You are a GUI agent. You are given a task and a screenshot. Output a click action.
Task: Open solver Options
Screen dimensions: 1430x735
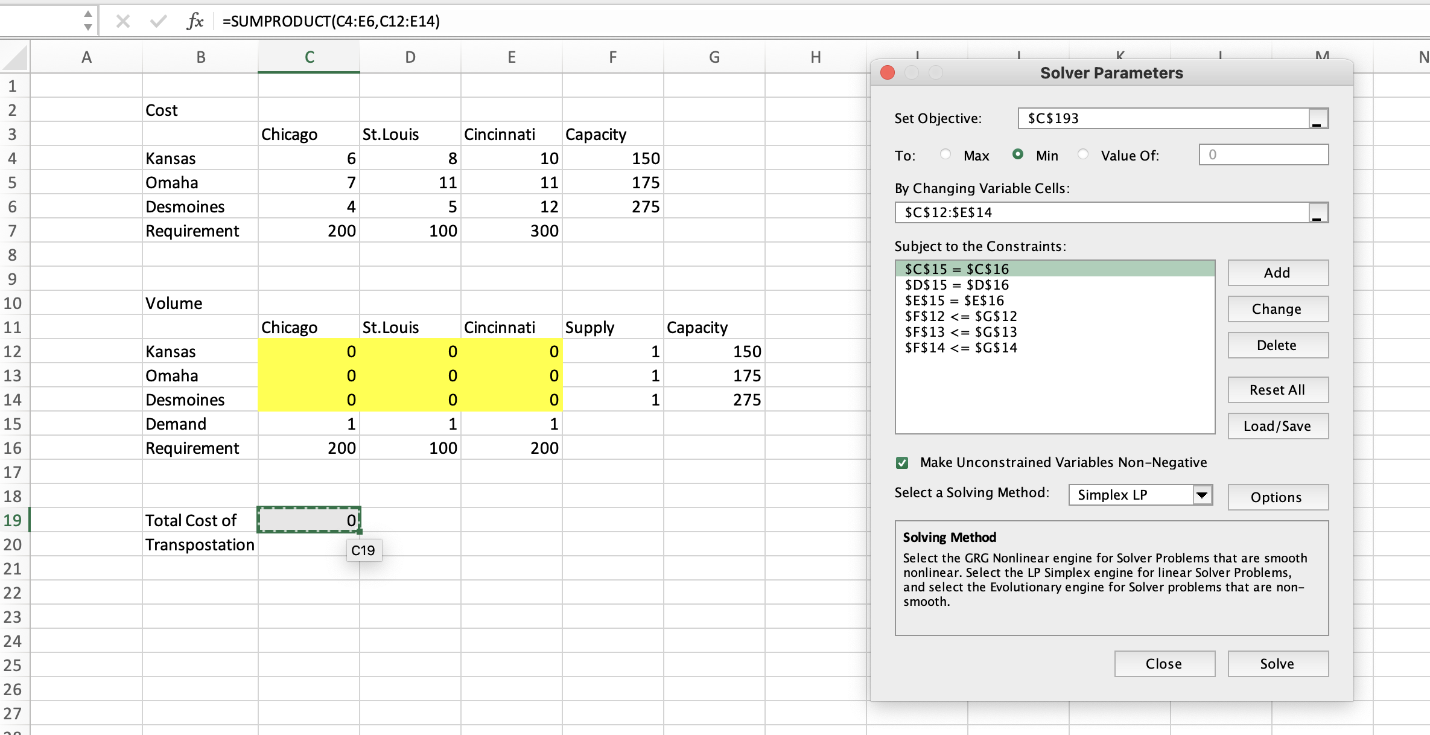pos(1277,497)
